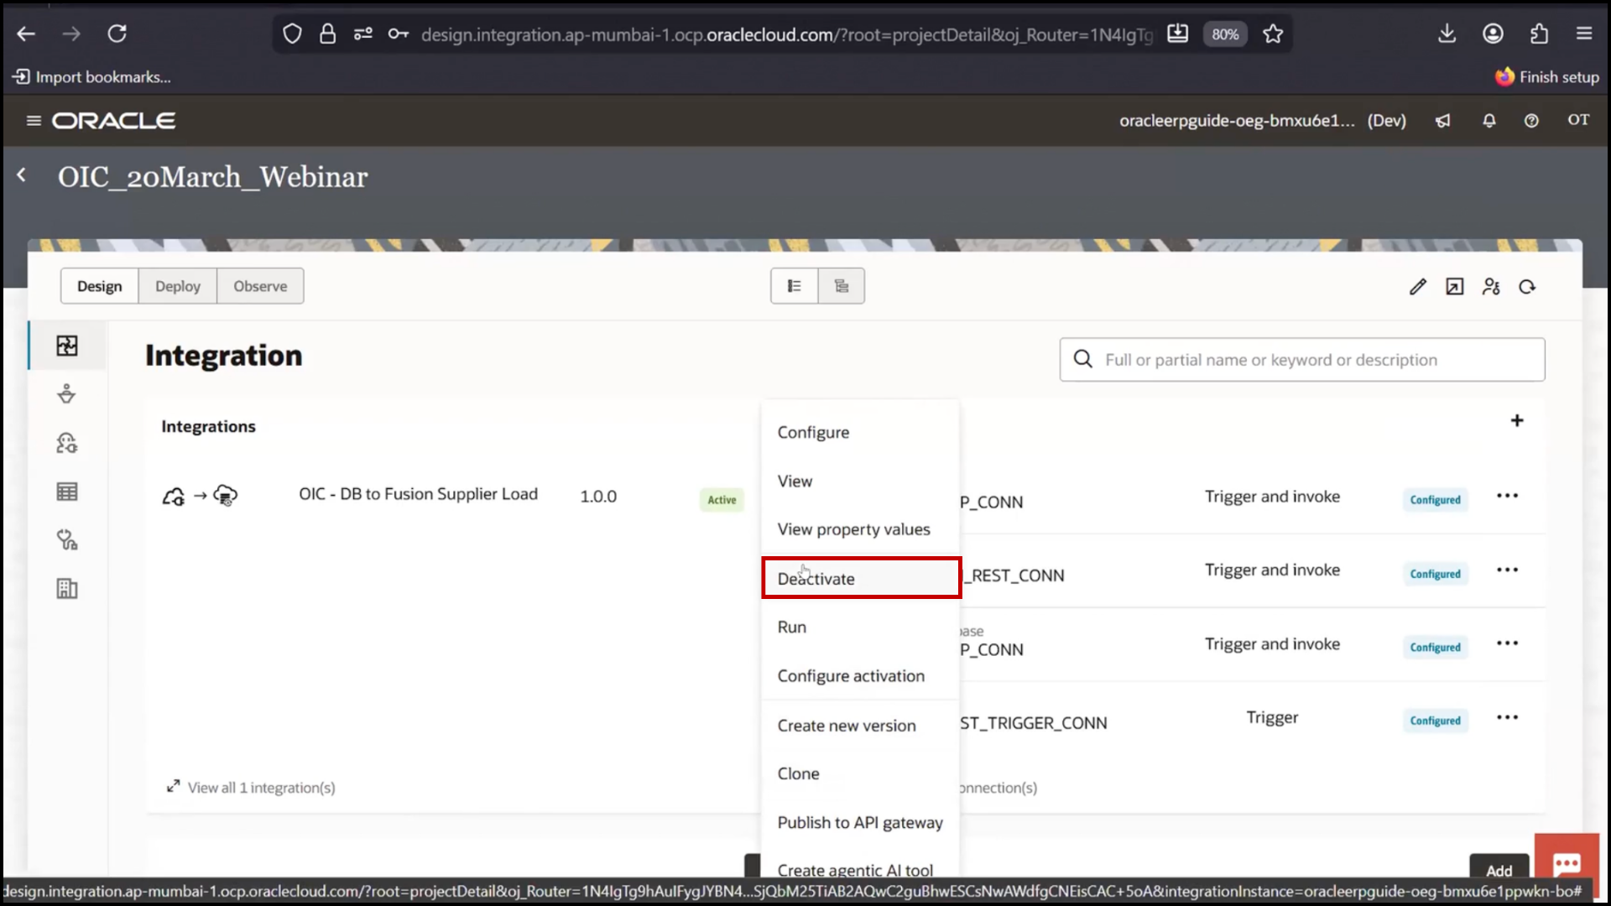Open actions menu for ST_TRIGGER_CONN row
1611x906 pixels.
[1508, 717]
